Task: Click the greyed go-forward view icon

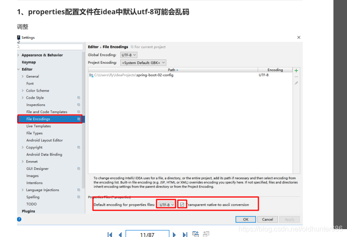Action: pyautogui.click(x=206, y=234)
